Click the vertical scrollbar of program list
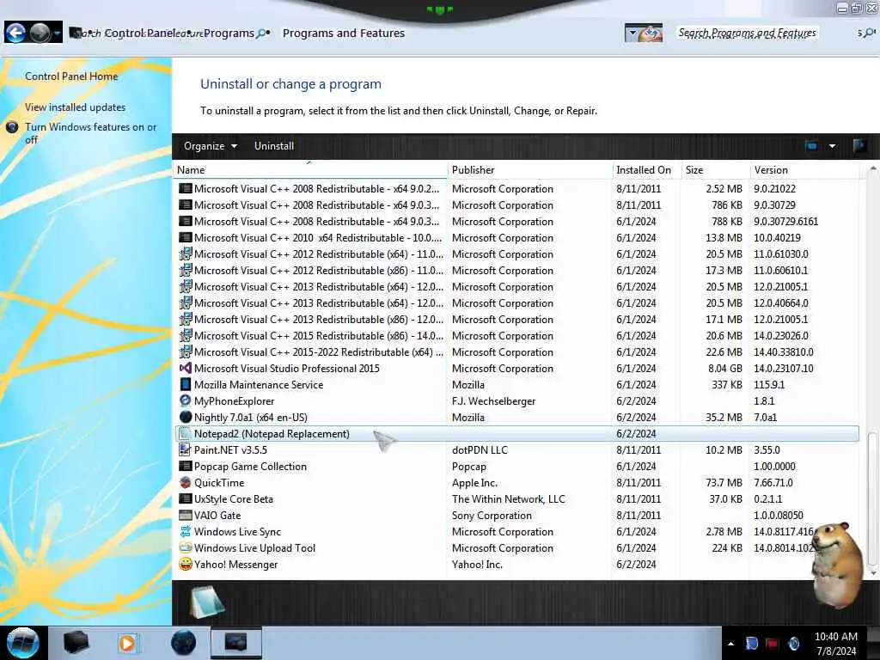 click(x=872, y=499)
